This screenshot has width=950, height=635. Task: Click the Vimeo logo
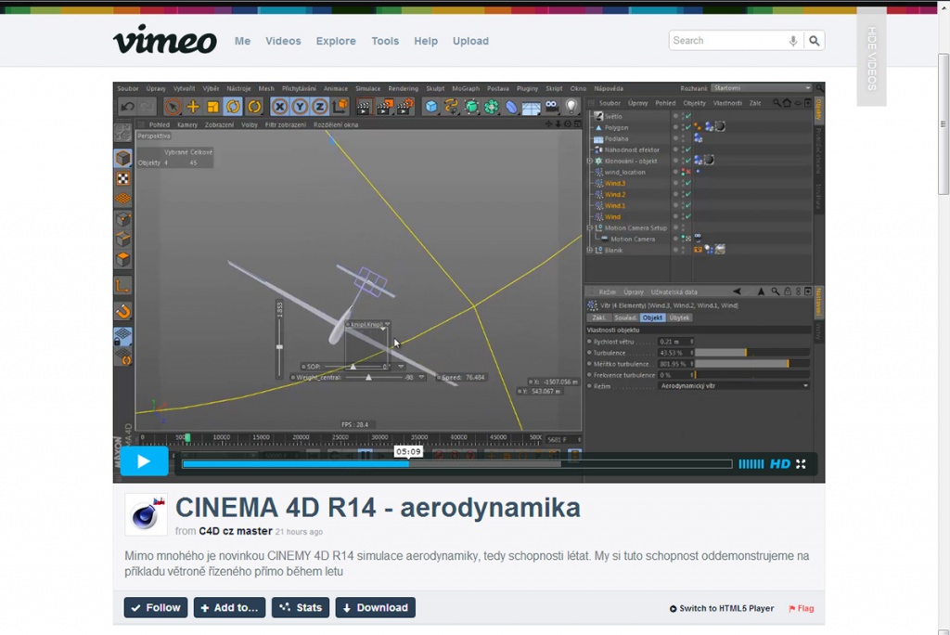[165, 40]
